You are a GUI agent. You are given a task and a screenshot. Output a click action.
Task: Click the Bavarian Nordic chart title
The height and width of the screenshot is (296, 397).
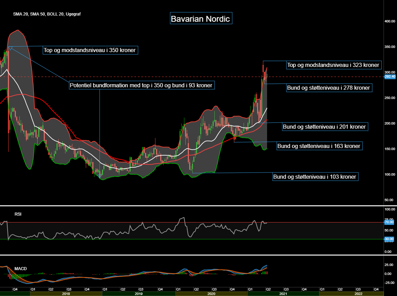[x=201, y=19]
